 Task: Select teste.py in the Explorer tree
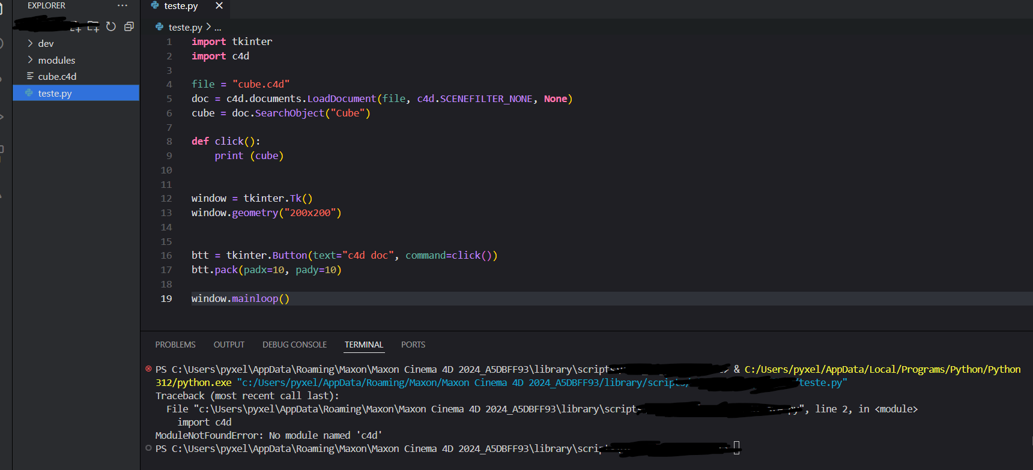tap(76, 93)
